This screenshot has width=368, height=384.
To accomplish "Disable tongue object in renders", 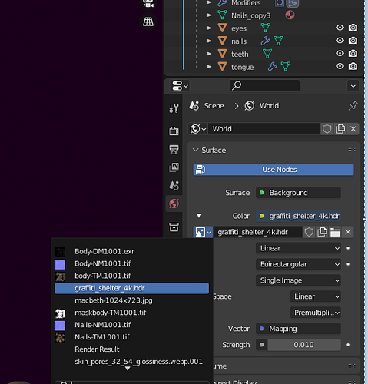I will (353, 66).
